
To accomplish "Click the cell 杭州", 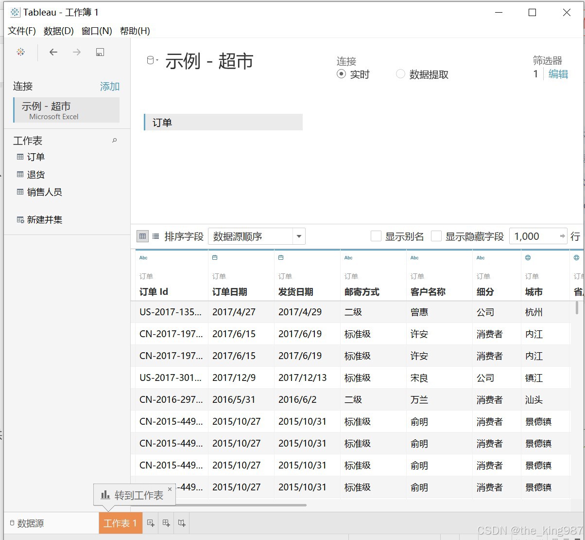I will point(534,312).
